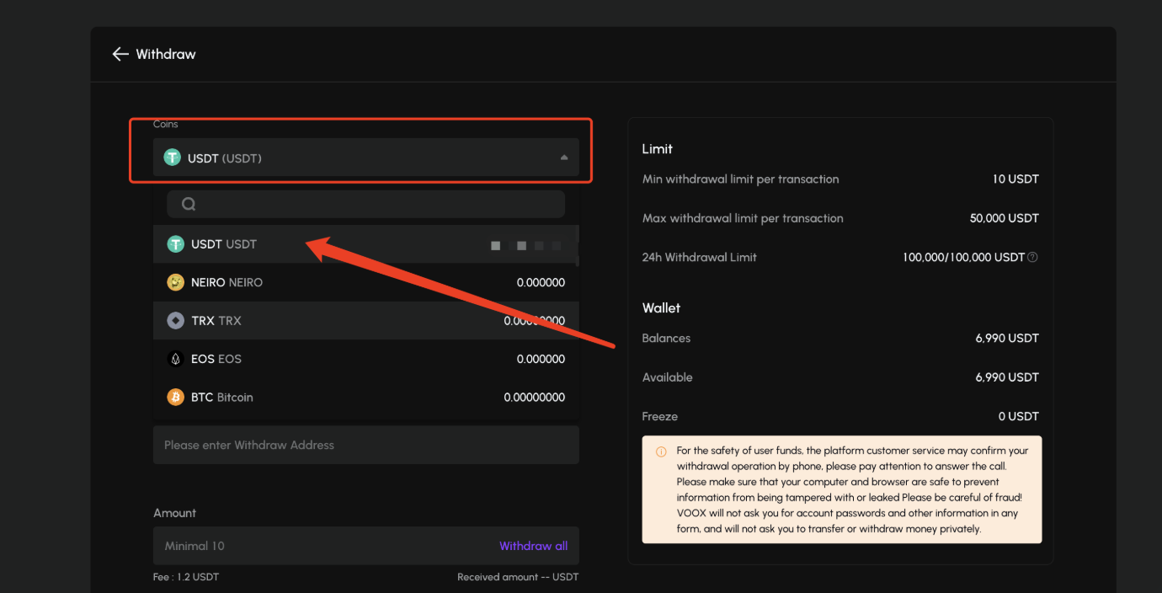Screen dimensions: 1162x593
Task: Click the Balances value 6,990 USDT
Action: point(1007,339)
